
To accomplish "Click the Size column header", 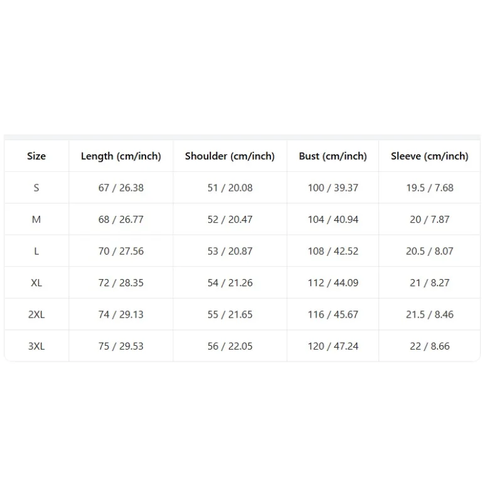I will point(36,156).
